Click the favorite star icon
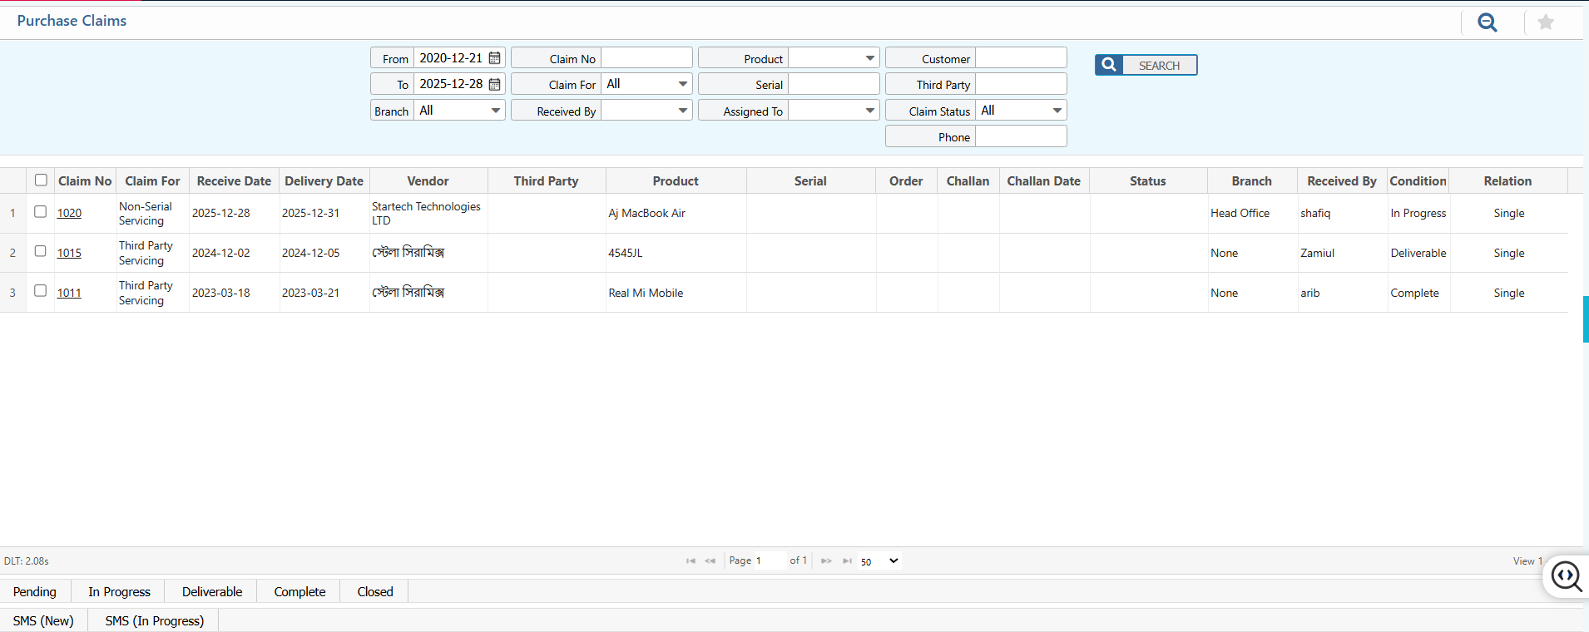 1545,22
